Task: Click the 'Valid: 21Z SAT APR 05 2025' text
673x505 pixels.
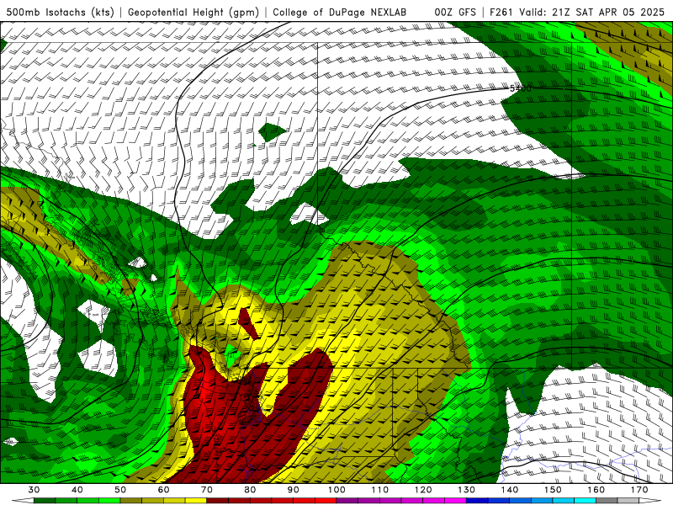Action: [592, 12]
